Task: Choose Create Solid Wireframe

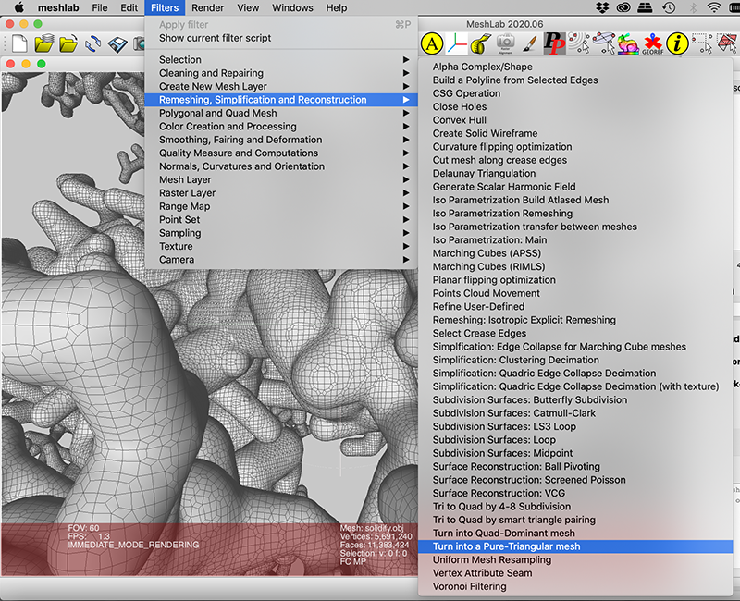Action: pos(575,133)
